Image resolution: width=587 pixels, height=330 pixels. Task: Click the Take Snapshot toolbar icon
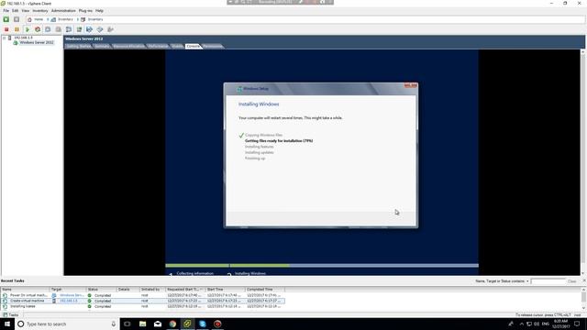pyautogui.click(x=48, y=29)
